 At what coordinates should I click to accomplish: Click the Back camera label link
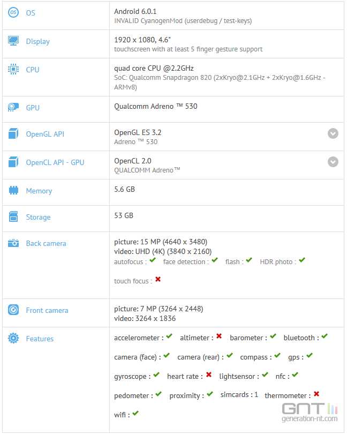[46, 244]
